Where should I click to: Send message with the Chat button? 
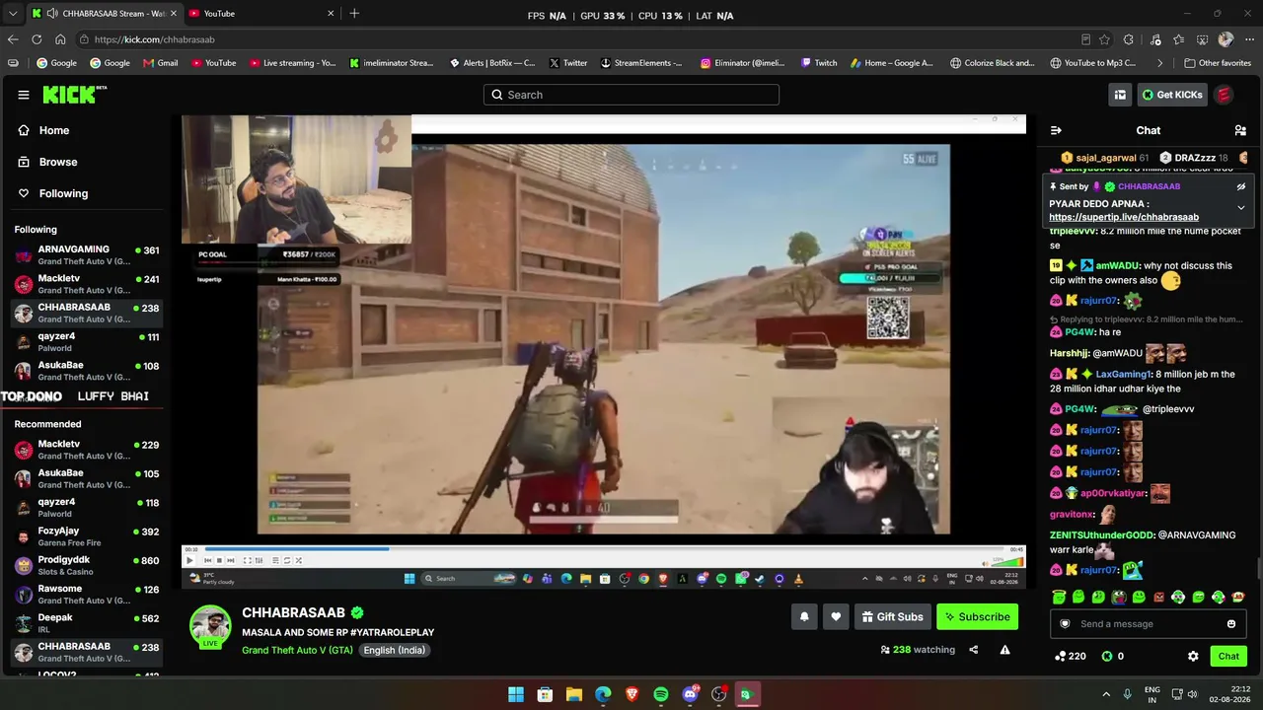[1228, 656]
